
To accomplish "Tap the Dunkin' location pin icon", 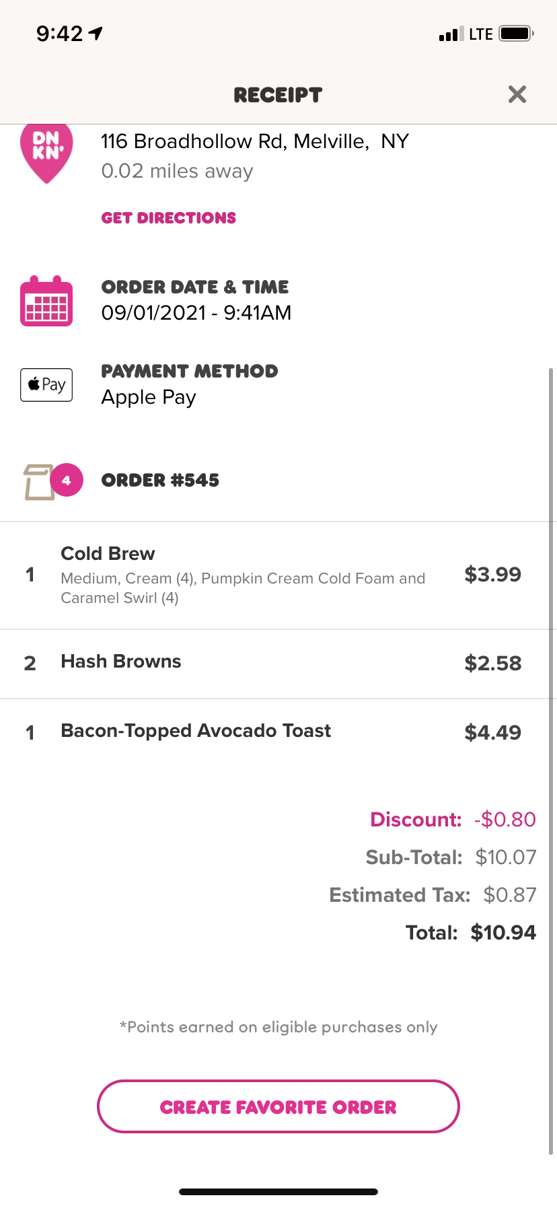I will point(46,152).
